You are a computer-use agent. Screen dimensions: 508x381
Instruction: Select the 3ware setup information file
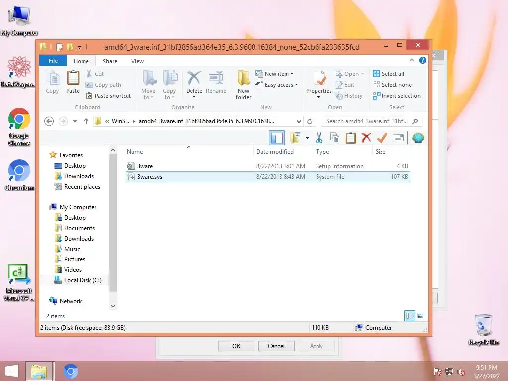point(267,166)
